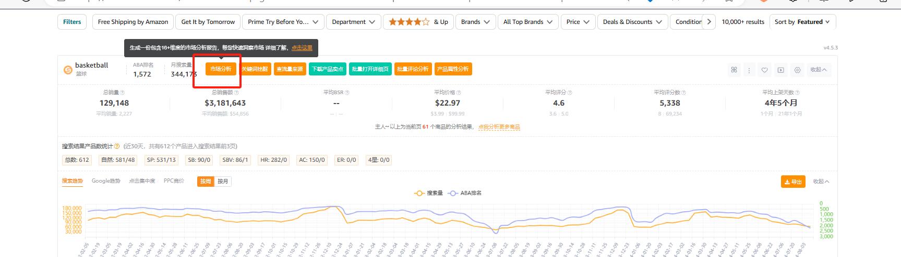Click the 产品属性分析 button
The width and height of the screenshot is (901, 257).
(453, 69)
